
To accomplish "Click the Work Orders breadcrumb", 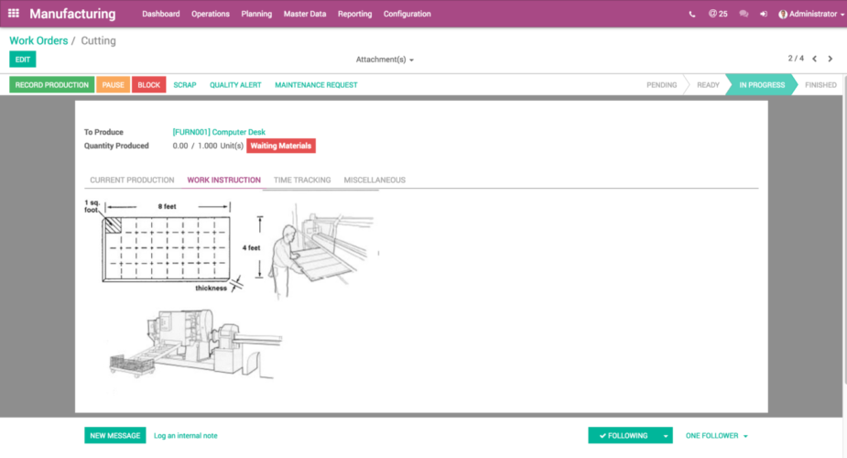I will tap(37, 40).
